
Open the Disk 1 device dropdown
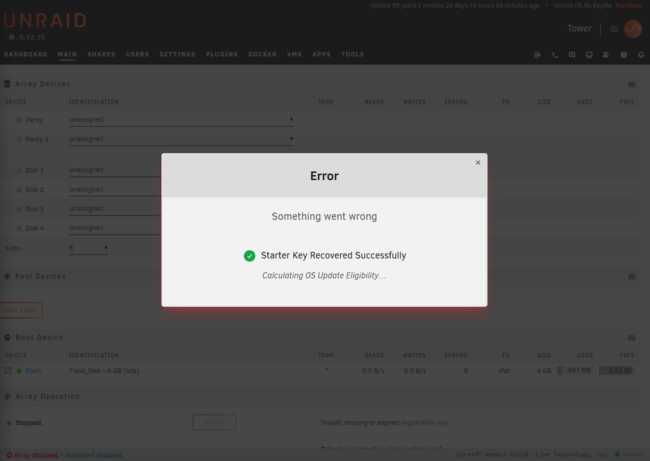point(115,170)
